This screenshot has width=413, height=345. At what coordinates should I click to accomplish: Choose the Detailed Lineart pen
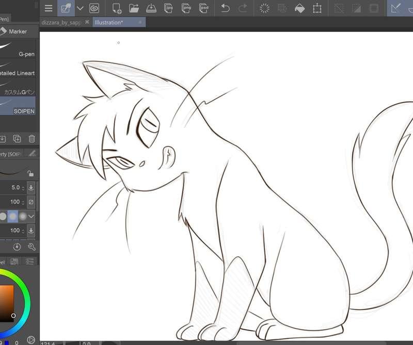click(x=18, y=68)
